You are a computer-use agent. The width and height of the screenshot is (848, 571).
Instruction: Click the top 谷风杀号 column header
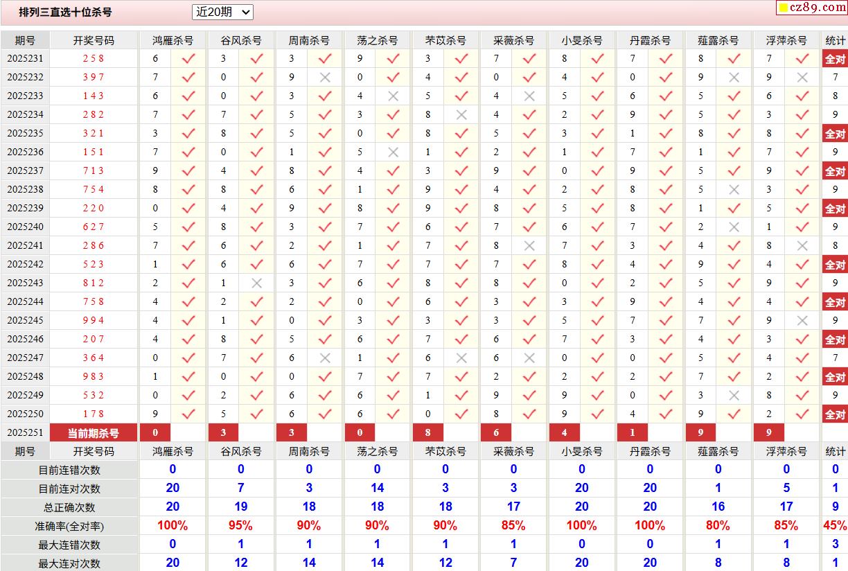[241, 41]
